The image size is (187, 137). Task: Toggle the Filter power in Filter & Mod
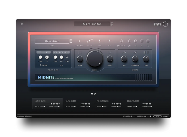point(41,65)
